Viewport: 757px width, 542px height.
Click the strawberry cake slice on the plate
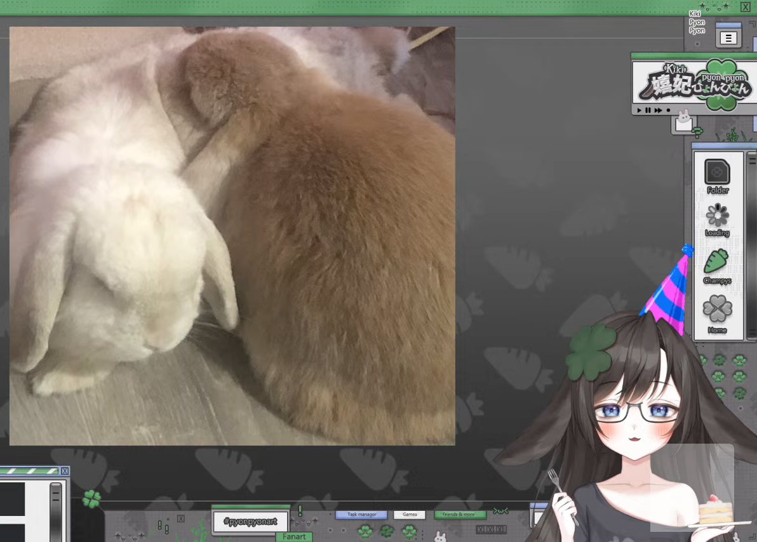click(715, 510)
